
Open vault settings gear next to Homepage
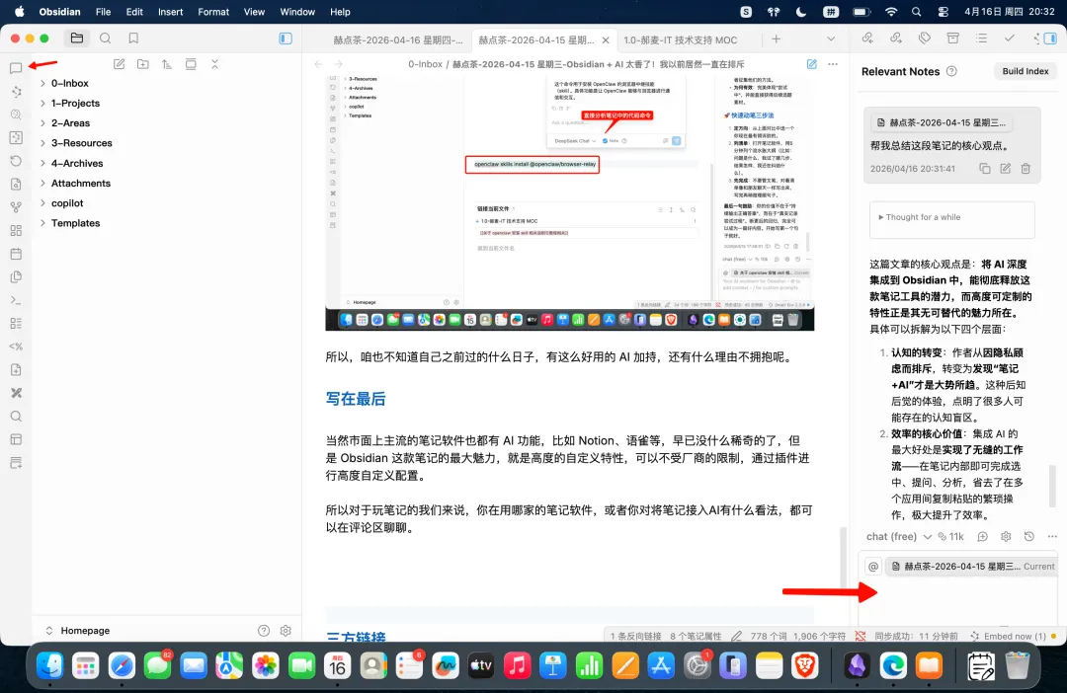click(286, 631)
